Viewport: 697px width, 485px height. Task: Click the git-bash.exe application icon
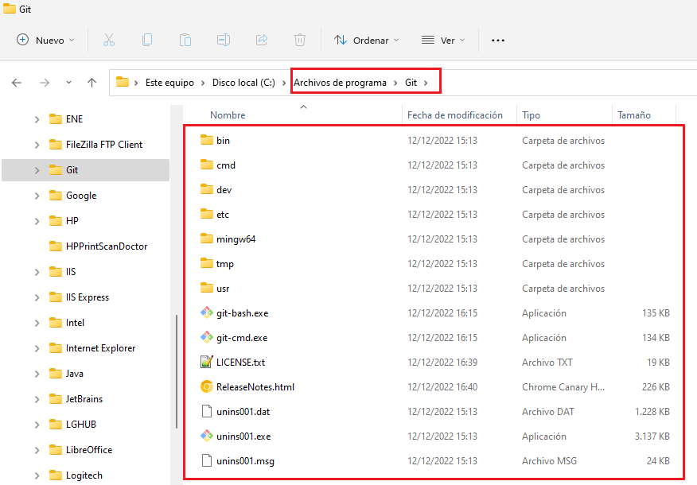click(206, 312)
